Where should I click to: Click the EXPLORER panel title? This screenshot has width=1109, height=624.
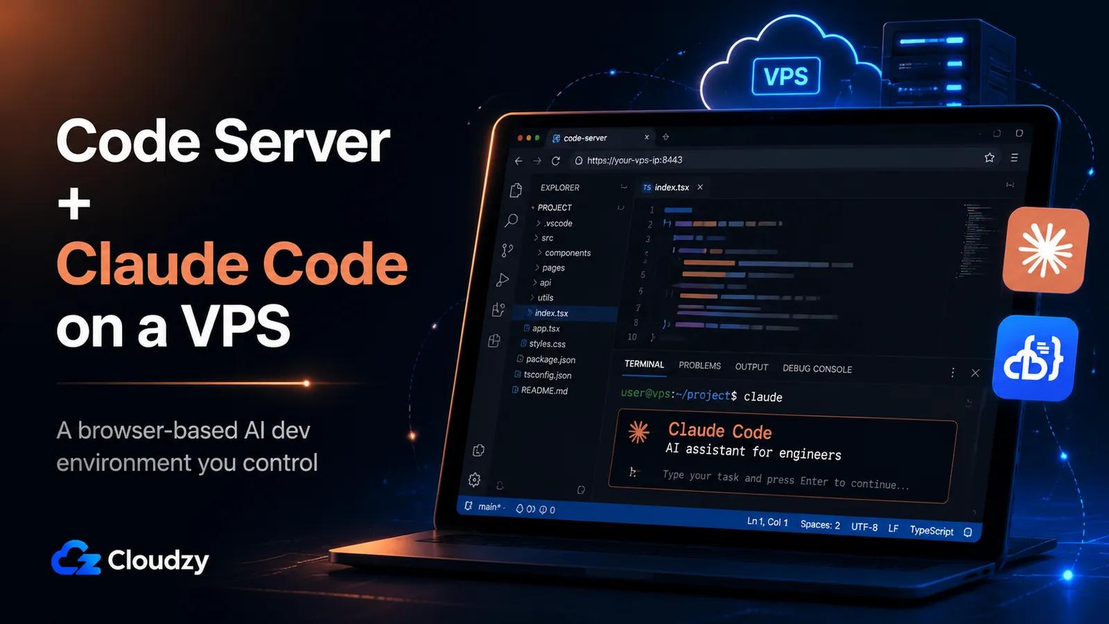click(x=560, y=188)
